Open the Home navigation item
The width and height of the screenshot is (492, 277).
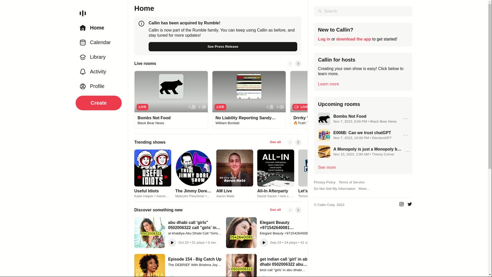(92, 28)
